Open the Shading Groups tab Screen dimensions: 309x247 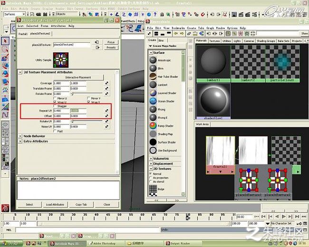[x=266, y=41]
